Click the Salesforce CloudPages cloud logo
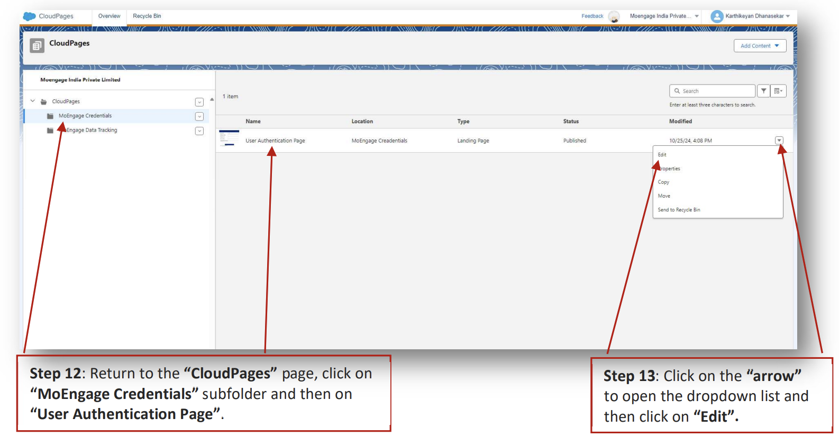 tap(30, 16)
